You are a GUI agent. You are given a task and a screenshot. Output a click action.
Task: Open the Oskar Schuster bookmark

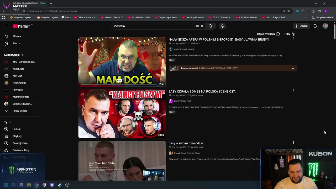click(x=86, y=18)
